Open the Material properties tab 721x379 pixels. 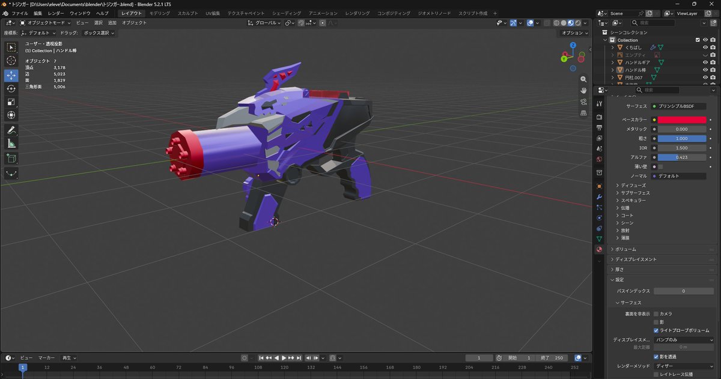[x=599, y=249]
